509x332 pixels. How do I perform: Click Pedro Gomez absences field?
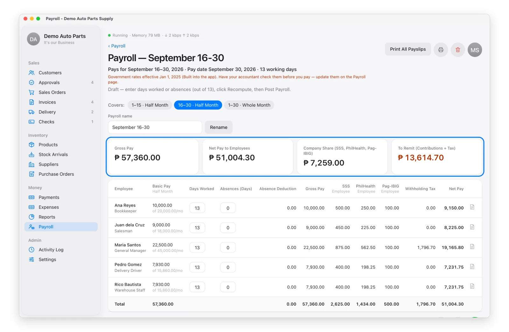[228, 267]
